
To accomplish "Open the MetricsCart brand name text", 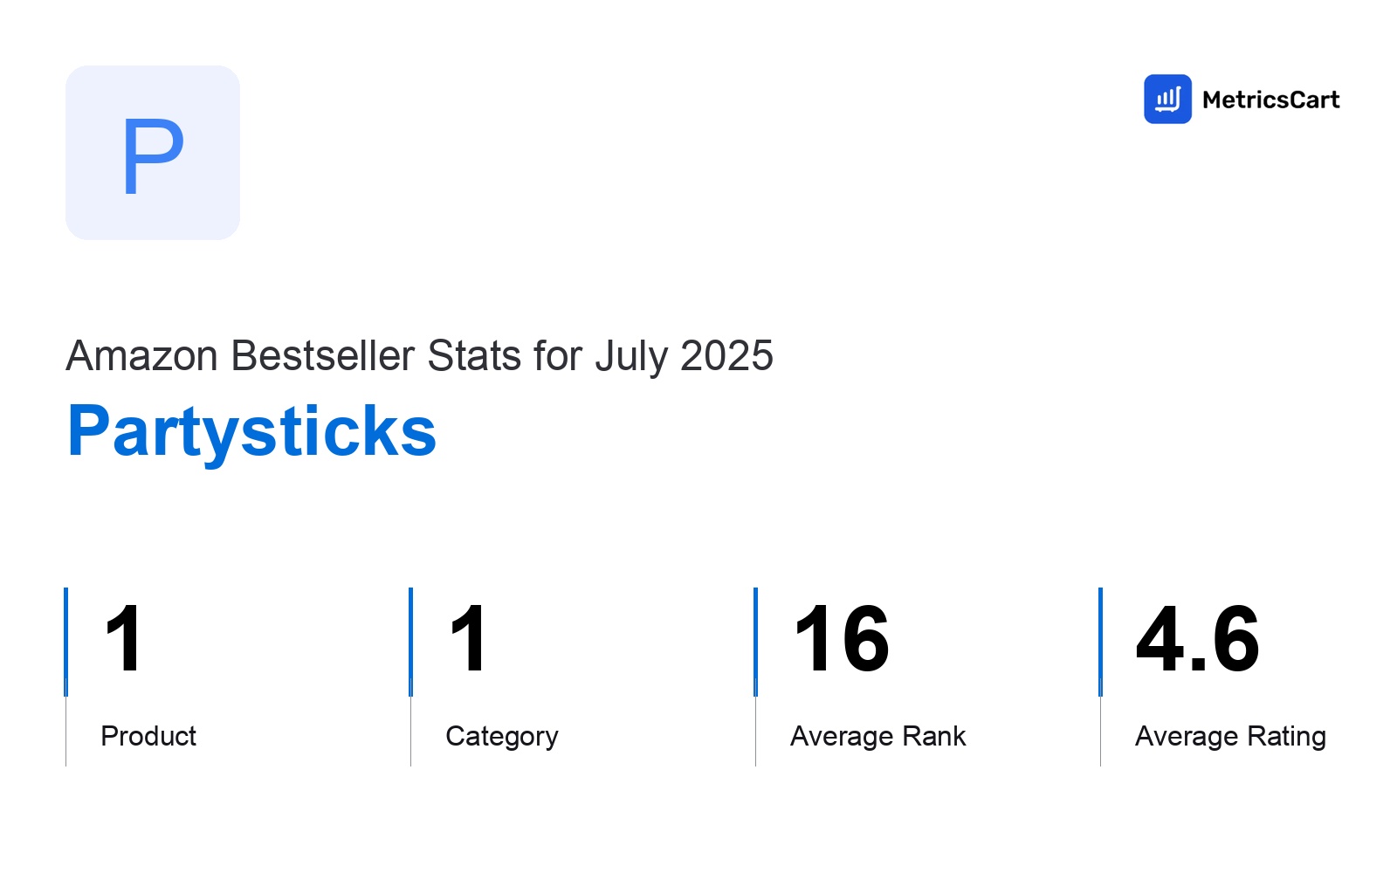I will [1270, 100].
